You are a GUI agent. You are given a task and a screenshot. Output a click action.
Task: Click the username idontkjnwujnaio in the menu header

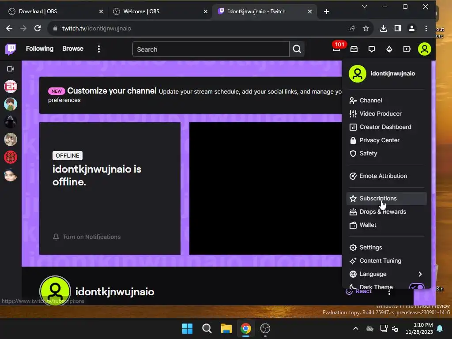(392, 74)
